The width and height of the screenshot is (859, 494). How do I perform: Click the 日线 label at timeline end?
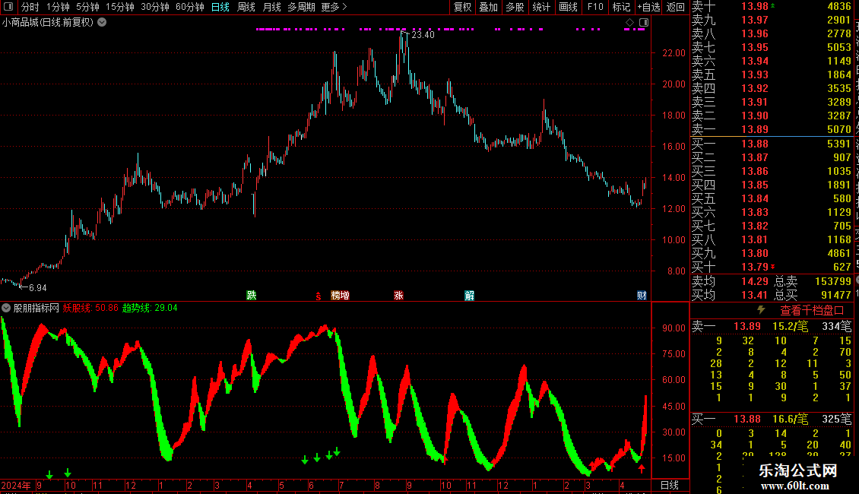[x=670, y=485]
